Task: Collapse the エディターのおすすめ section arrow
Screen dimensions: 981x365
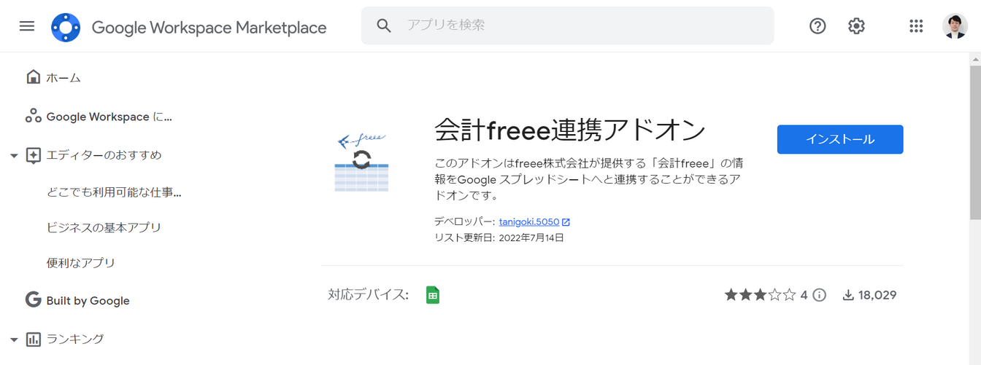Action: (14, 156)
